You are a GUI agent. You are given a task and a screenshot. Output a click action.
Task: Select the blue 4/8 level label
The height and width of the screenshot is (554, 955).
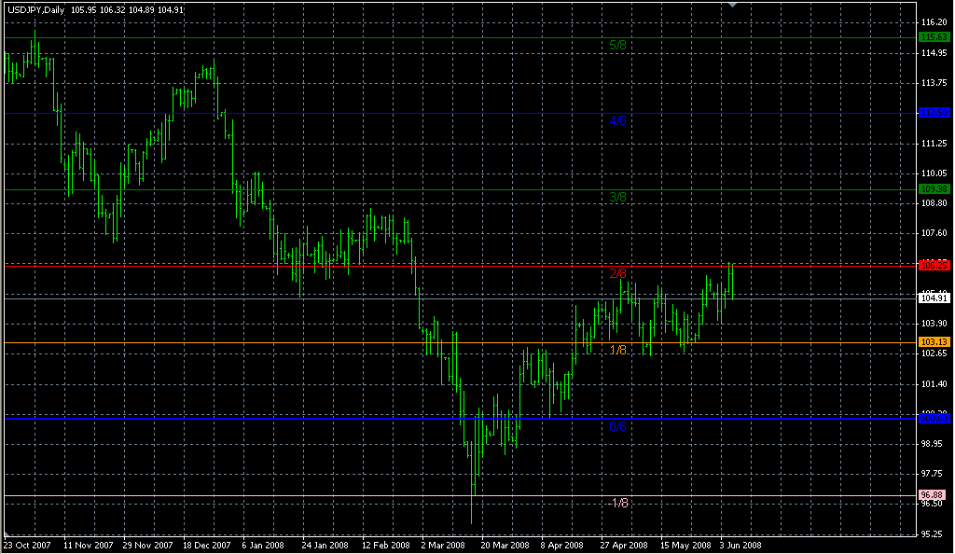coord(618,120)
